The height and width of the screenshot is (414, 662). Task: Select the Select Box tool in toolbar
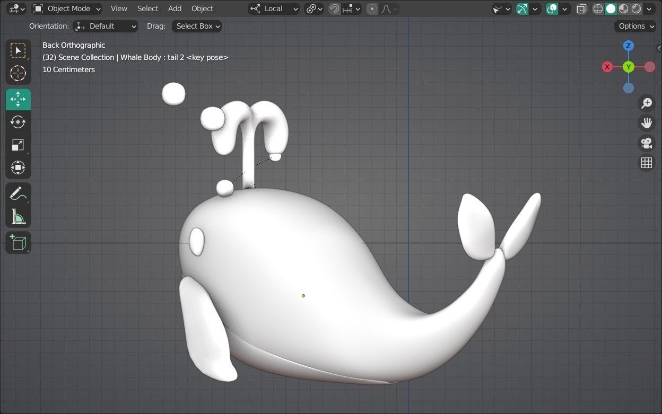[18, 50]
